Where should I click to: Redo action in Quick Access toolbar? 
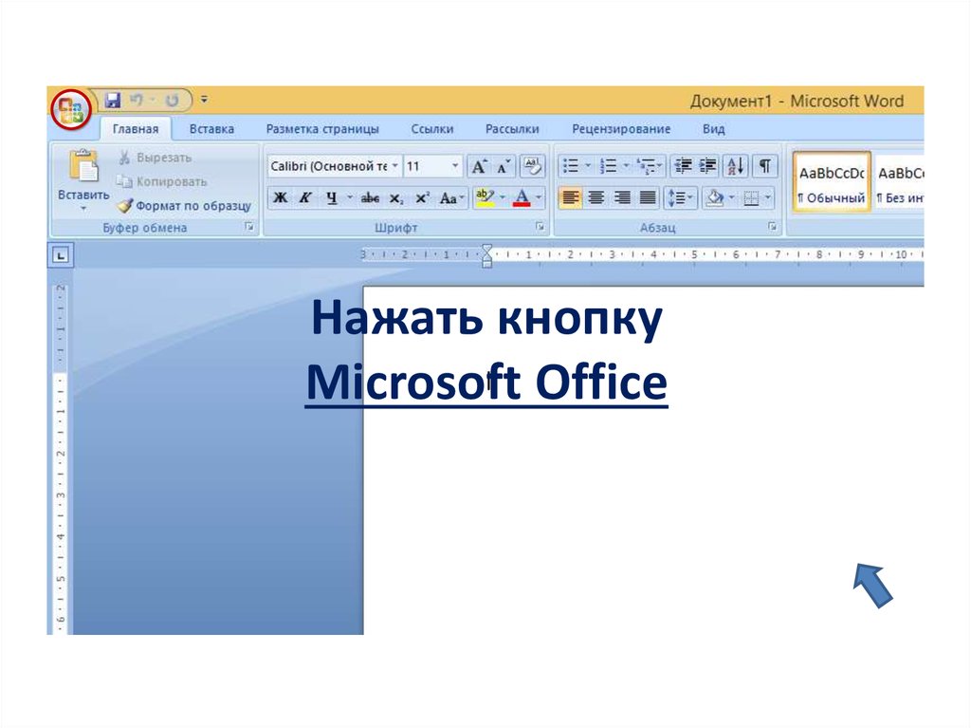173,100
